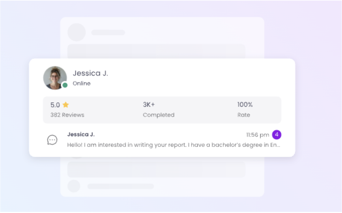The width and height of the screenshot is (342, 213).
Task: Click the bold Jessica J. message sender name
Action: [81, 134]
